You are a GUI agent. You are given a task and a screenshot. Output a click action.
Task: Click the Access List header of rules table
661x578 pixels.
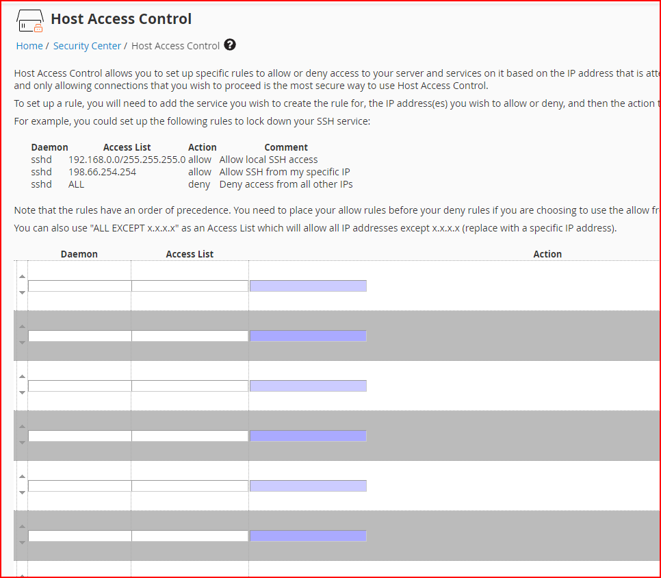point(190,254)
